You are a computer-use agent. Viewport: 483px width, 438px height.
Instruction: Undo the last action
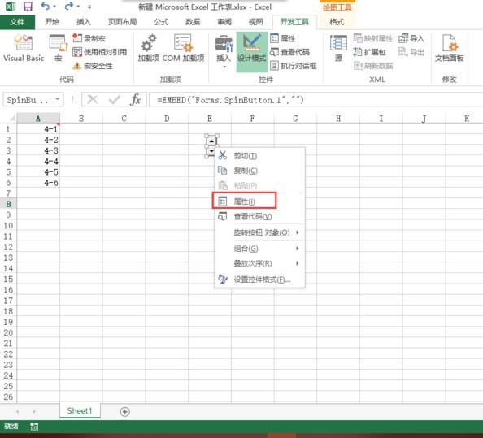[45, 7]
